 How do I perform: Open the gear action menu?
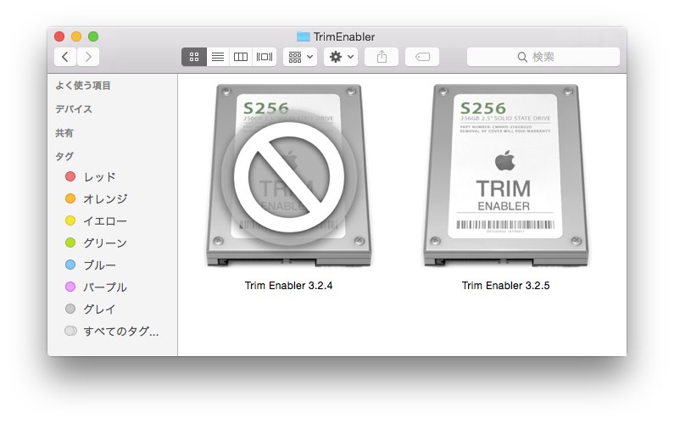coord(341,57)
